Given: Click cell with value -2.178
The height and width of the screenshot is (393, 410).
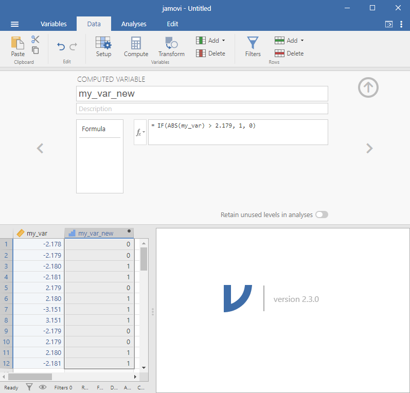Looking at the screenshot, I should [x=39, y=244].
